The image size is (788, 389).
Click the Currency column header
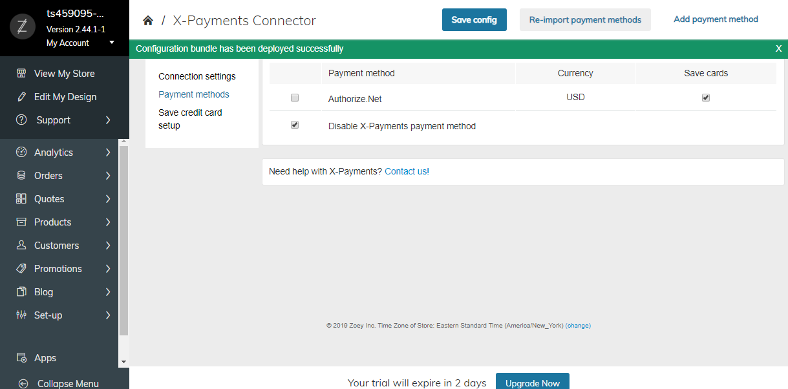[x=575, y=73]
